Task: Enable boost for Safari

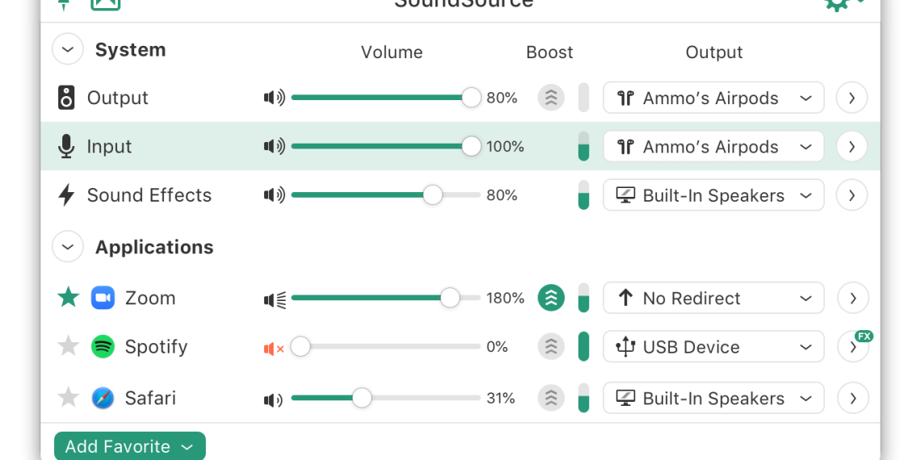Action: pos(551,398)
